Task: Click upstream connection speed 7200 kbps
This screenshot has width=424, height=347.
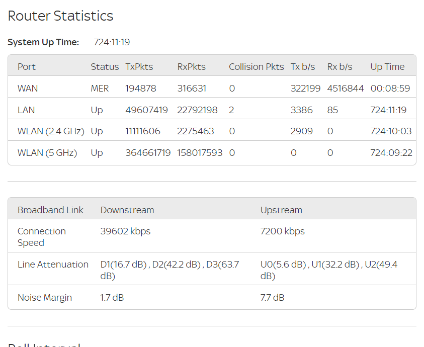Action: click(282, 231)
